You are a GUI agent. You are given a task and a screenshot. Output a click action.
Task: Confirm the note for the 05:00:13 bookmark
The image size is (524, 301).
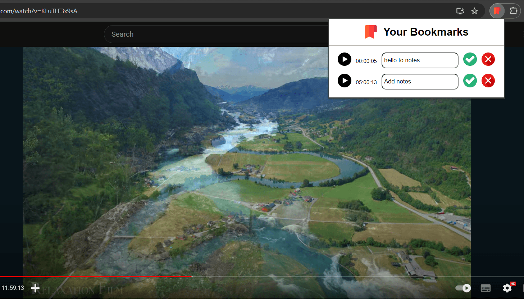point(470,81)
